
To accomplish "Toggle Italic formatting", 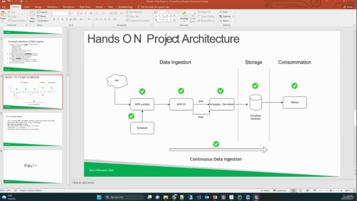I will click(x=58, y=20).
